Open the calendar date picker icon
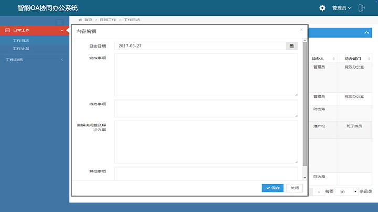This screenshot has width=378, height=212. click(292, 46)
